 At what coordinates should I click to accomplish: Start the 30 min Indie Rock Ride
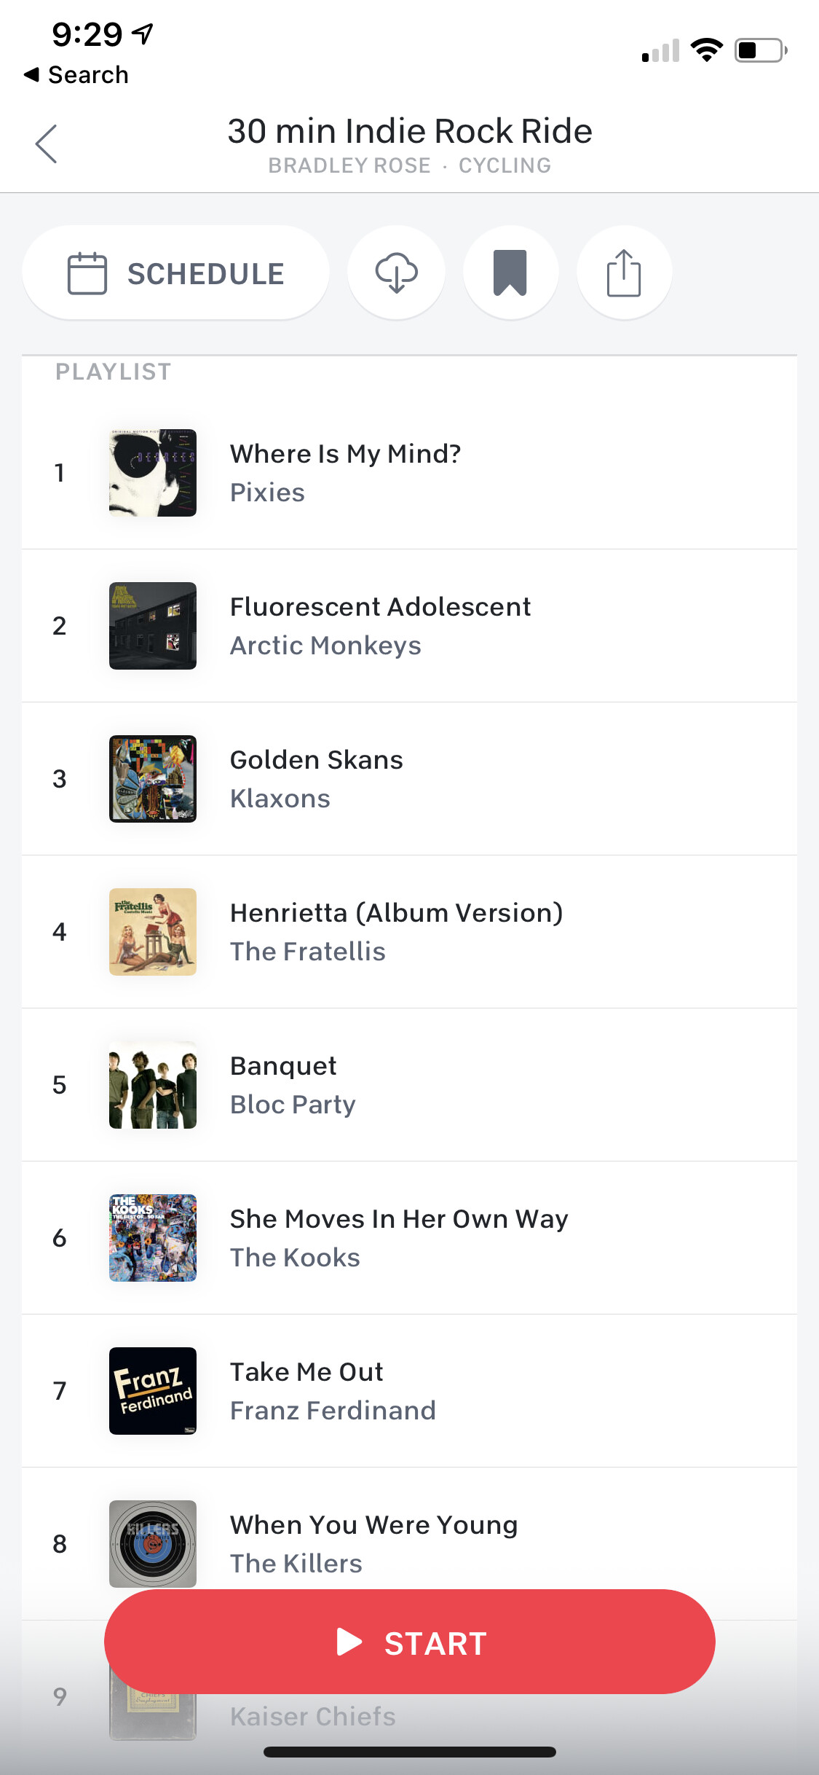coord(409,1642)
